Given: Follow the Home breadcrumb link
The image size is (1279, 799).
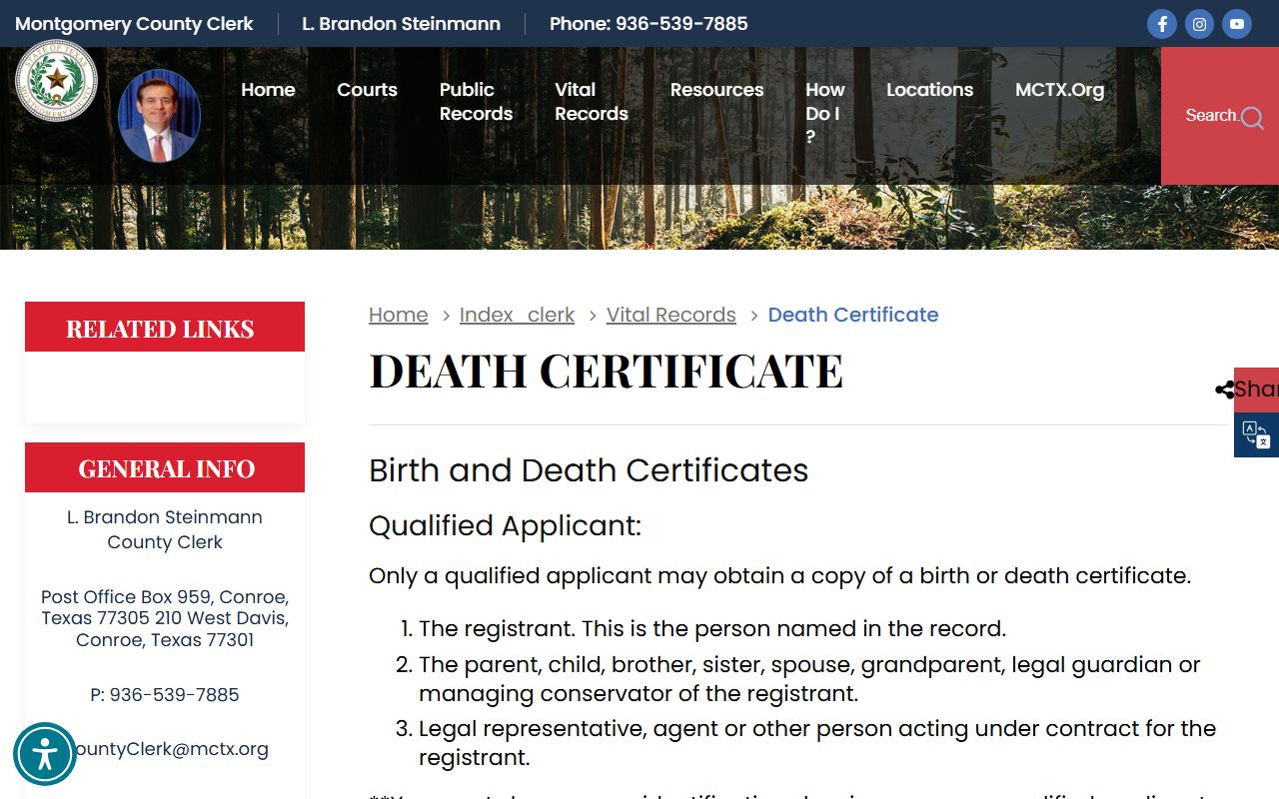Looking at the screenshot, I should [x=398, y=315].
